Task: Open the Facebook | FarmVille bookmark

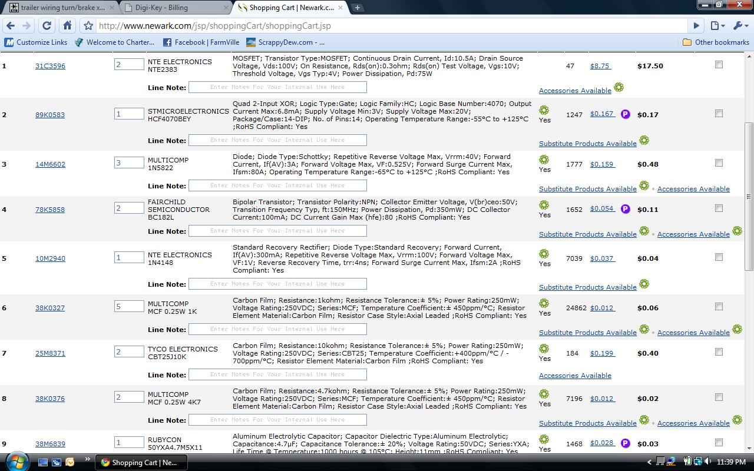Action: (201, 42)
